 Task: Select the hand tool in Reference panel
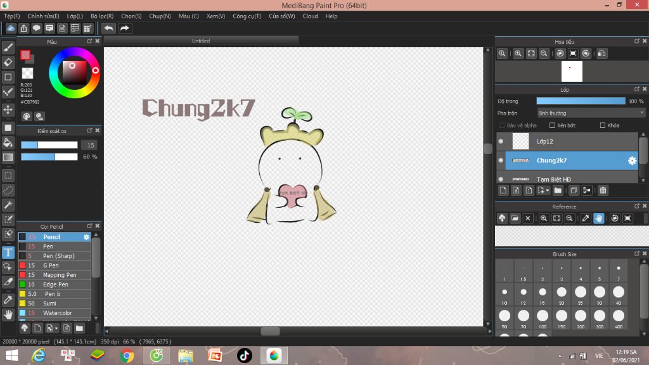[x=598, y=218]
